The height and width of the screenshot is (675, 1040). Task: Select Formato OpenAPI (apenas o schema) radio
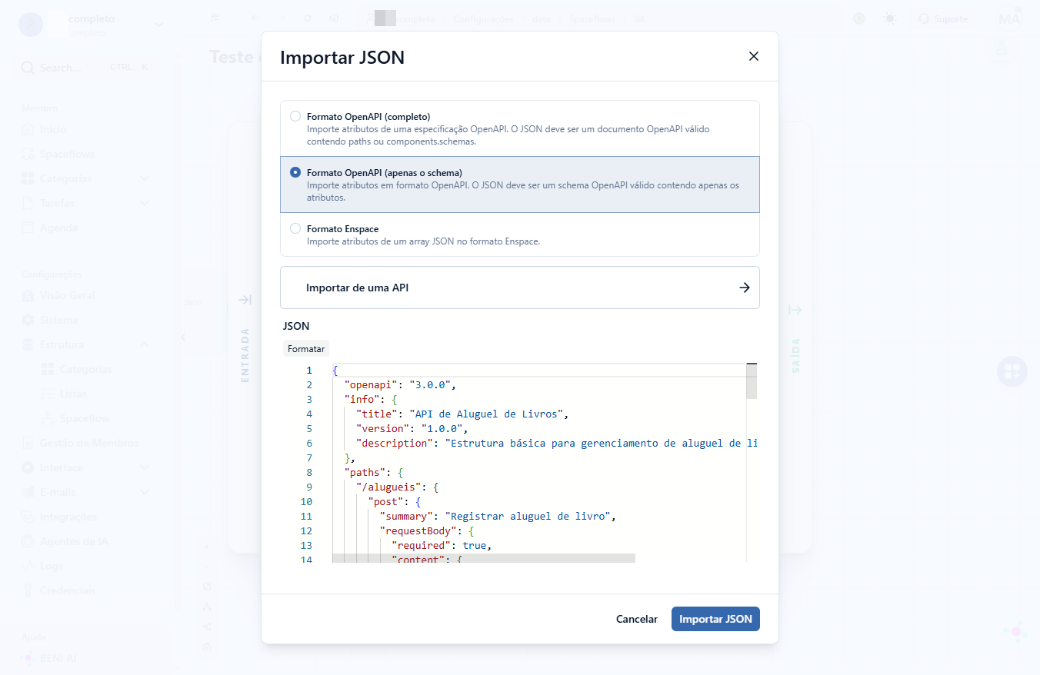click(x=295, y=172)
